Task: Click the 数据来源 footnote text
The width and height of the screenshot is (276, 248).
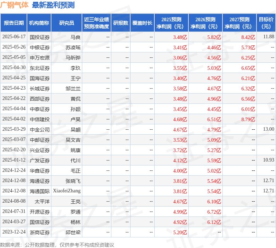Action: point(57,245)
